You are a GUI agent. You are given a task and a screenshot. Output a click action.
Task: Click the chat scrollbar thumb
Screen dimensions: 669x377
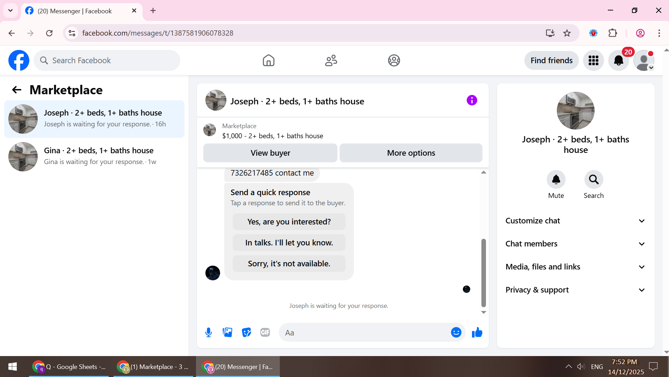point(483,272)
